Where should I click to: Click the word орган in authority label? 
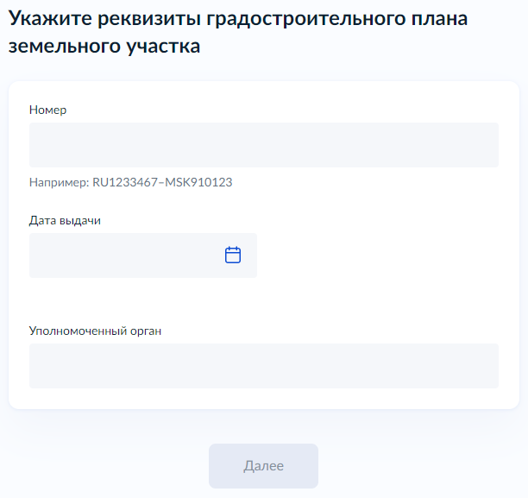(146, 332)
